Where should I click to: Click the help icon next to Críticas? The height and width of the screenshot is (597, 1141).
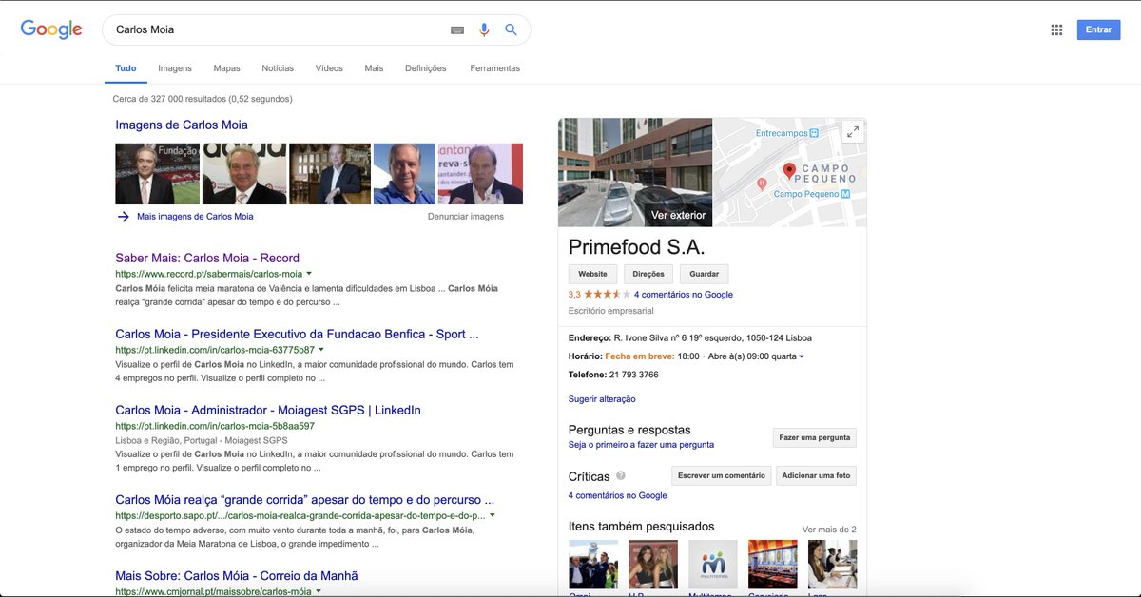tap(621, 475)
